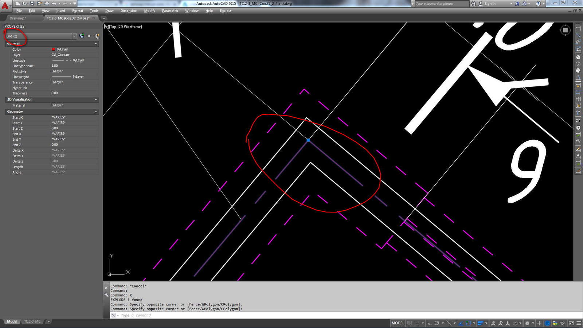Click the Save As icon in quick access
This screenshot has width=583, height=328.
pos(39,4)
